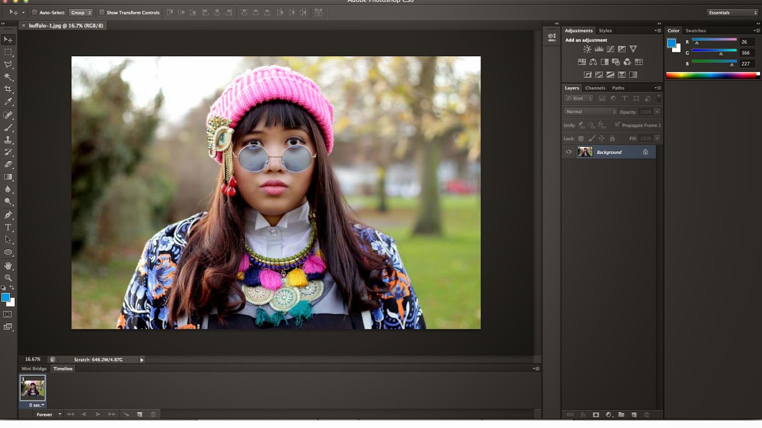Switch to the Channels tab
This screenshot has height=428, width=762.
(x=595, y=88)
